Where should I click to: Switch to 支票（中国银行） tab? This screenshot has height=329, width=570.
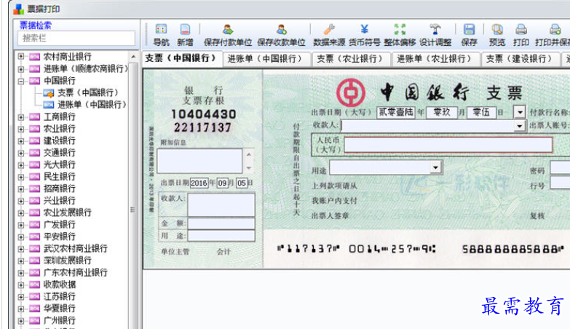click(x=181, y=58)
